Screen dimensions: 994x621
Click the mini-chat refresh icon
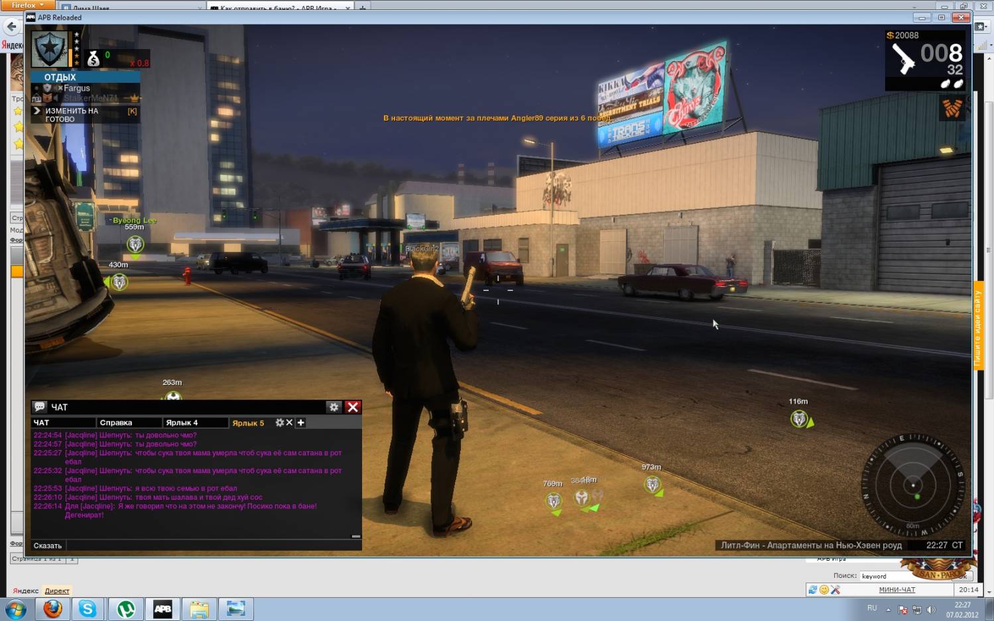[x=812, y=589]
